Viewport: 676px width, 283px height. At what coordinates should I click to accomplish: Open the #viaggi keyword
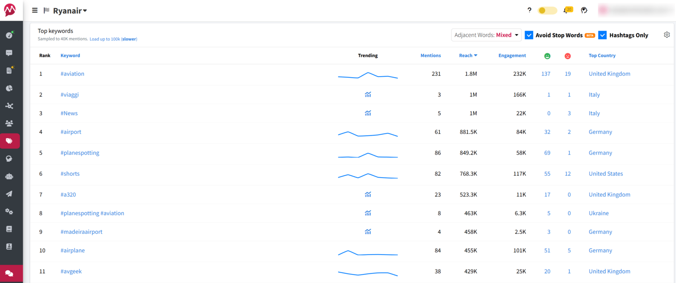[69, 95]
